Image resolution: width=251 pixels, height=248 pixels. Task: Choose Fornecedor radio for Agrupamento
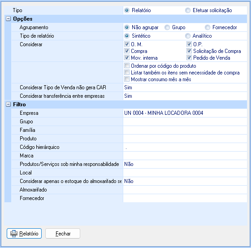[x=208, y=27]
